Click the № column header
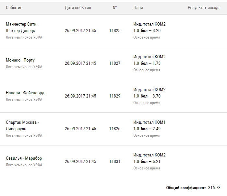This screenshot has width=227, height=196. point(115,7)
